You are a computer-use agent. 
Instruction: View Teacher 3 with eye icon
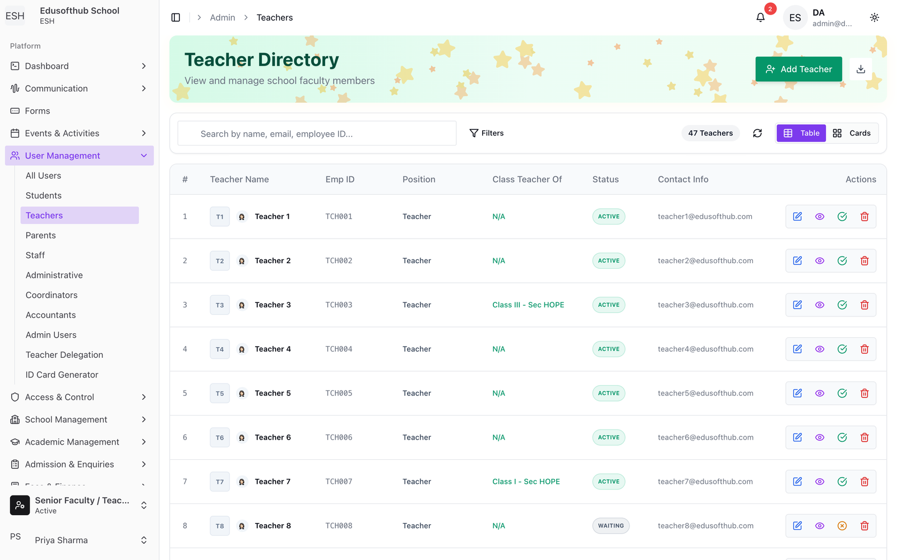[820, 305]
